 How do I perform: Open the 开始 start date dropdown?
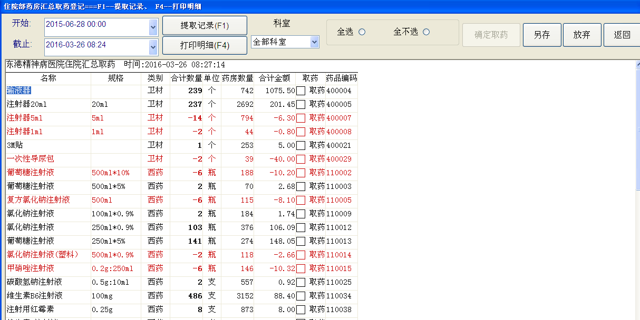coord(154,25)
